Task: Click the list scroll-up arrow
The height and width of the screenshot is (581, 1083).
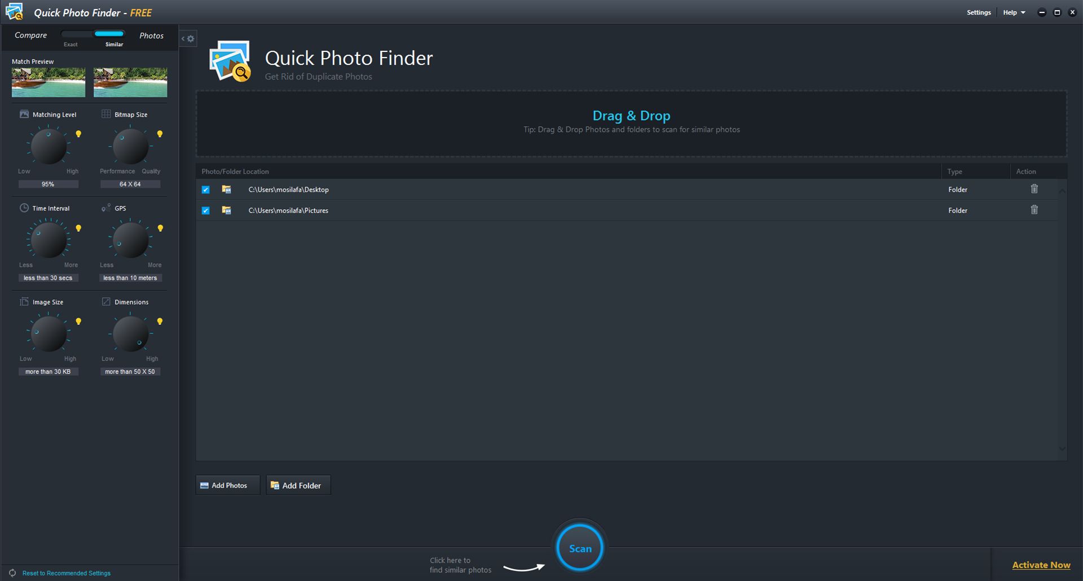Action: click(x=1062, y=191)
